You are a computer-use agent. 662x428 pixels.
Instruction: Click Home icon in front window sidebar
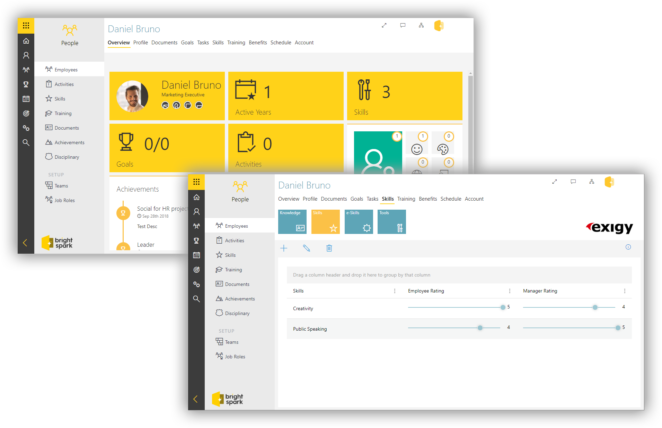coord(196,197)
